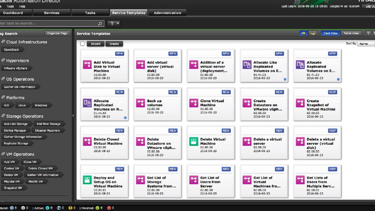Click the Cloud Infrastructures tag group icon
Image resolution: width=375 pixels, height=211 pixels.
point(3,42)
